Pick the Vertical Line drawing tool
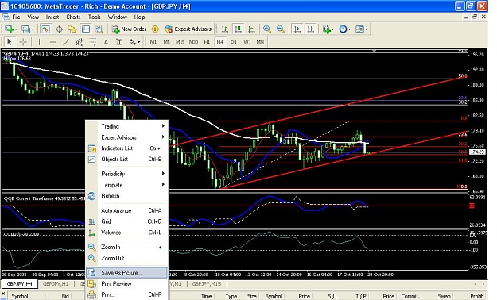Screen dimensions: 497x300 click(x=39, y=42)
